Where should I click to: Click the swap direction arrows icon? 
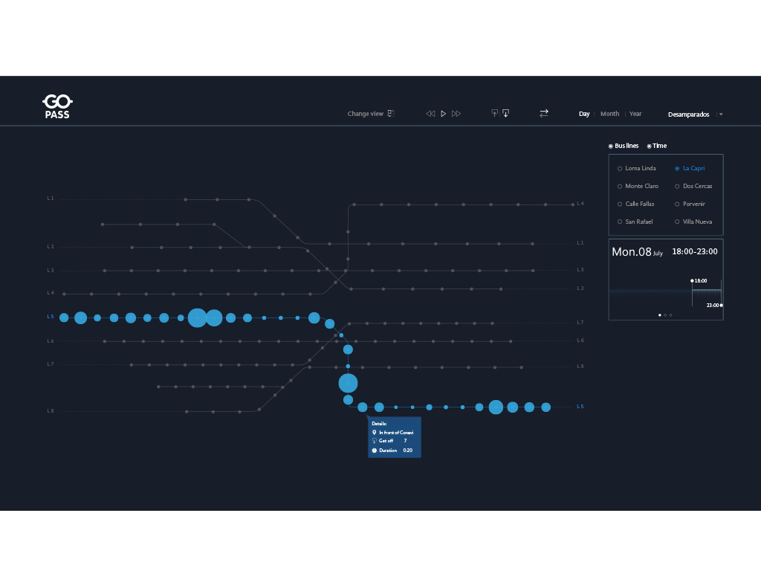click(544, 113)
